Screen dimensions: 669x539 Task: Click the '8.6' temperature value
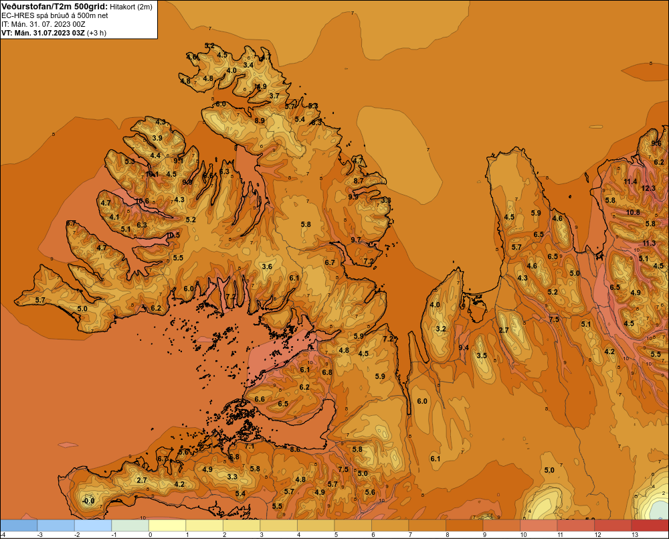(x=295, y=449)
